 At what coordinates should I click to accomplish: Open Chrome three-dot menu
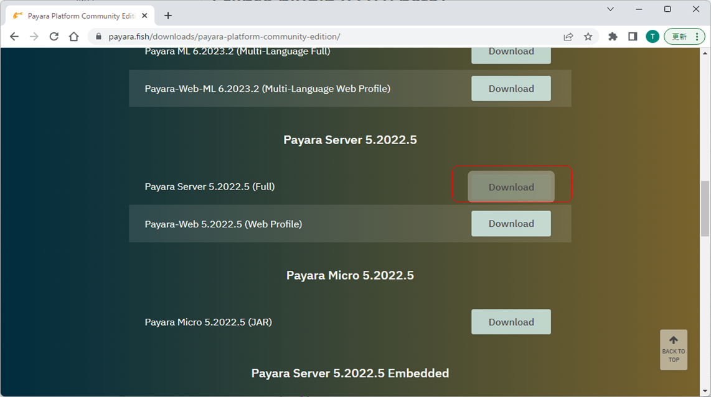[697, 37]
